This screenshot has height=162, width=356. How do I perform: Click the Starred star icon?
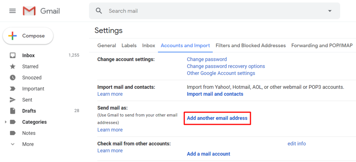click(13, 67)
